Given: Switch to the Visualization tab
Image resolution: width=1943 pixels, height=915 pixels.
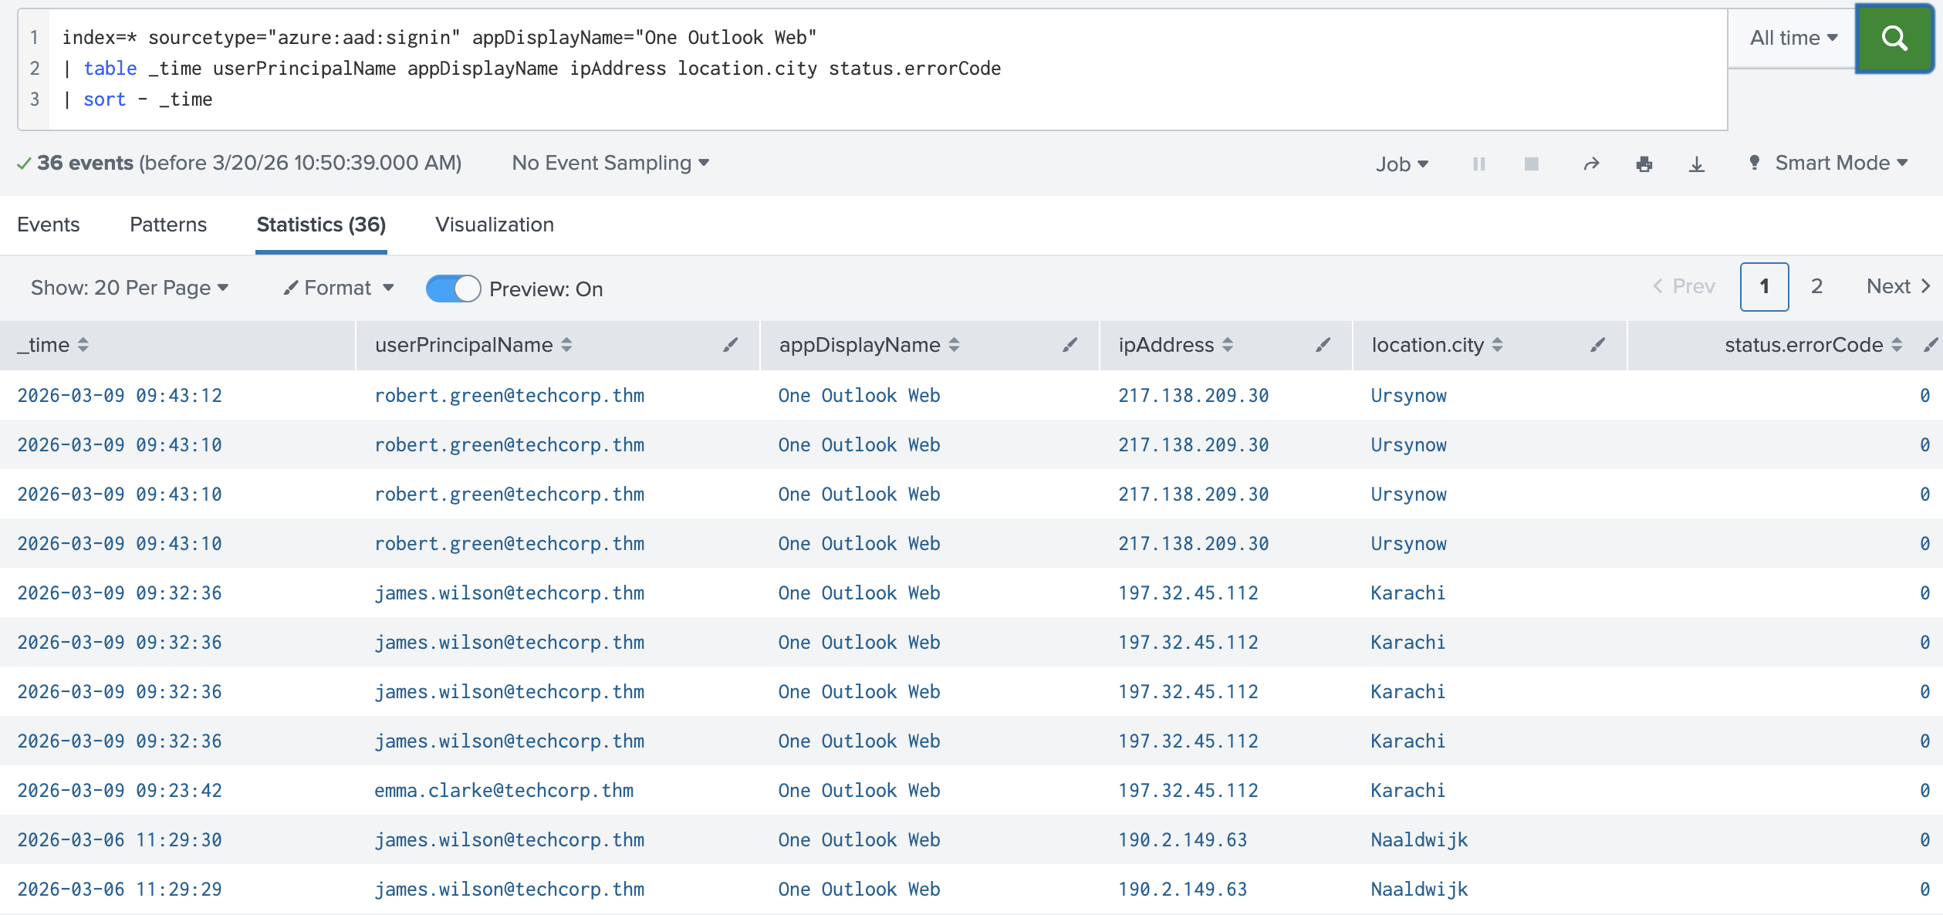Looking at the screenshot, I should (495, 225).
